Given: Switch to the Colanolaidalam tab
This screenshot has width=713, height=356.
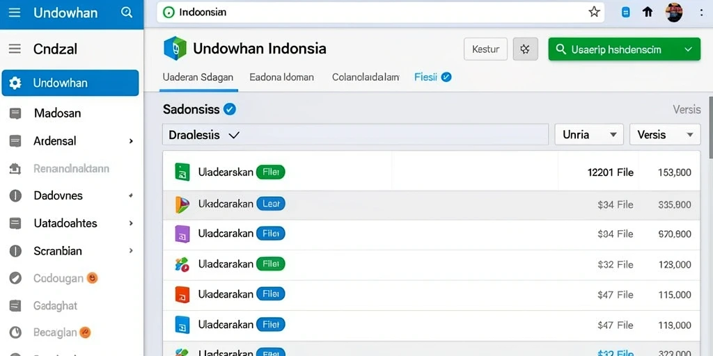Looking at the screenshot, I should coord(366,77).
